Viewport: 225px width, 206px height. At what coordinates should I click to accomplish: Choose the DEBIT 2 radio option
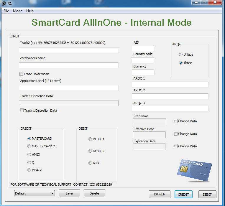[90, 151]
